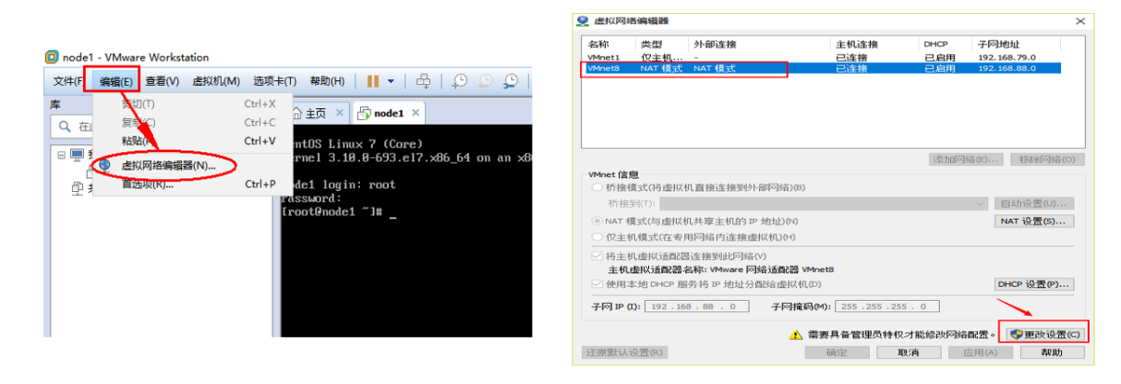Collapse the library tree root node
Screen dimensions: 1121x384
pyautogui.click(x=61, y=155)
